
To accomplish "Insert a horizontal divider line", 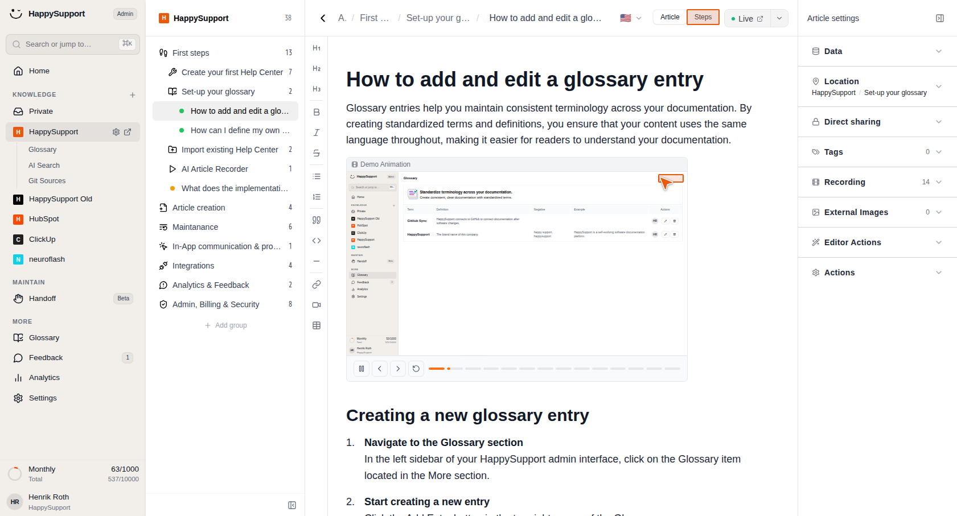I will point(317,261).
